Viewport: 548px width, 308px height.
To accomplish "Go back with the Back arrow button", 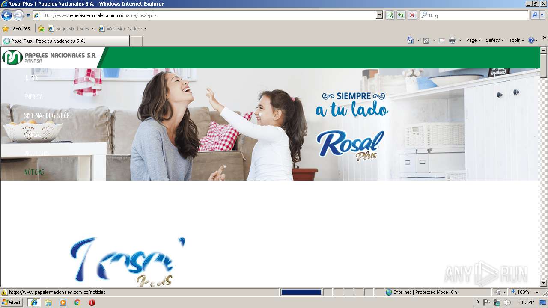I will (x=6, y=15).
